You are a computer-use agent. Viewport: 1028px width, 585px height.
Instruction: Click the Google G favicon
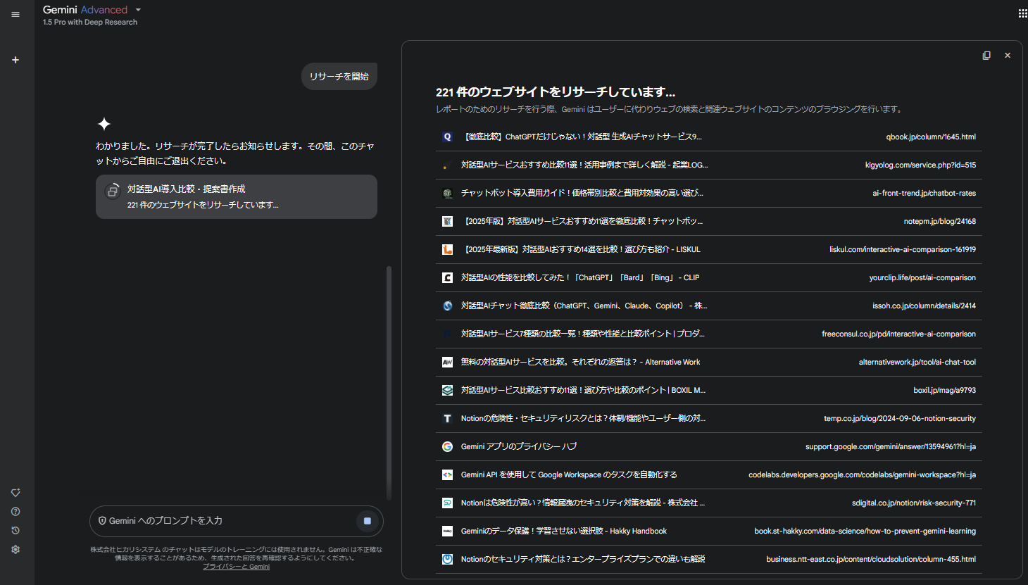click(x=447, y=447)
